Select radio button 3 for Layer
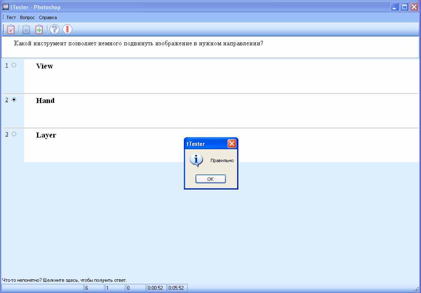 [14, 134]
